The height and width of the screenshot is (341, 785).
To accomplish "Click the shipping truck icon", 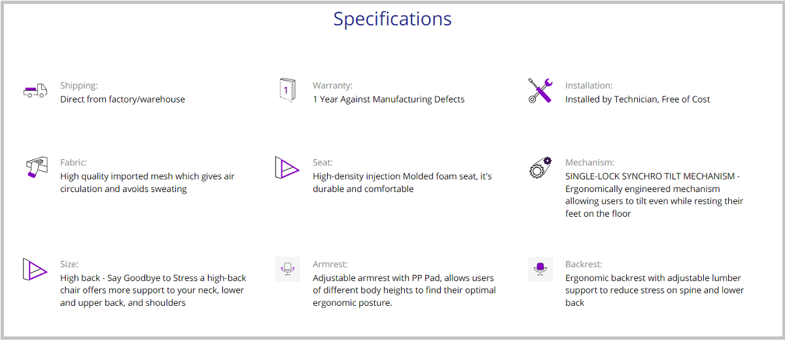I will coord(35,91).
